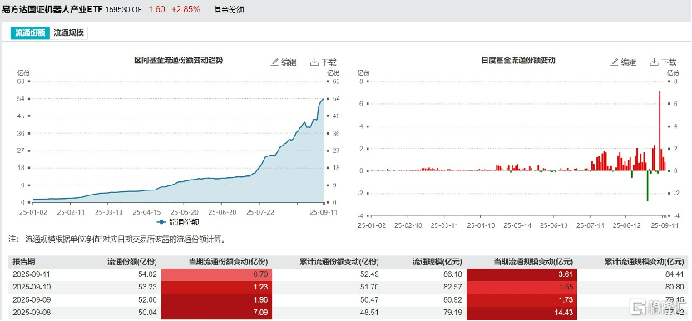Screen dimensions: 692x321
Task: Select the 2025-09-11 table row
Action: tap(348, 274)
